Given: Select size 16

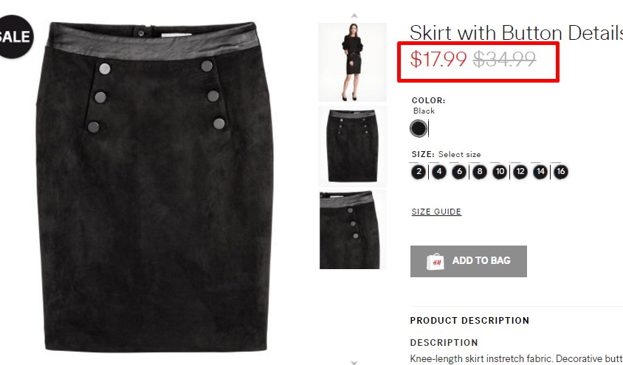Looking at the screenshot, I should (x=560, y=172).
